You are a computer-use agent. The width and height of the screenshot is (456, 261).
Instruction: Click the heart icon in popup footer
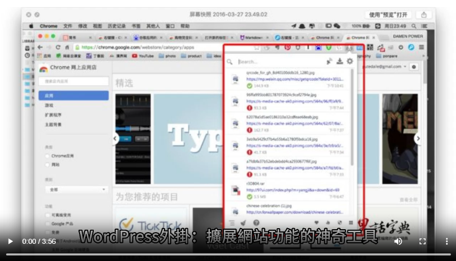(316, 223)
